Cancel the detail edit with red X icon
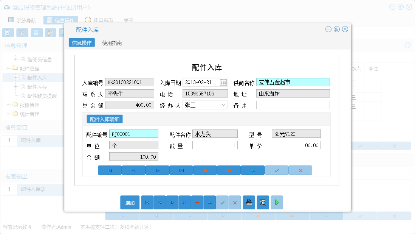 pos(300,170)
